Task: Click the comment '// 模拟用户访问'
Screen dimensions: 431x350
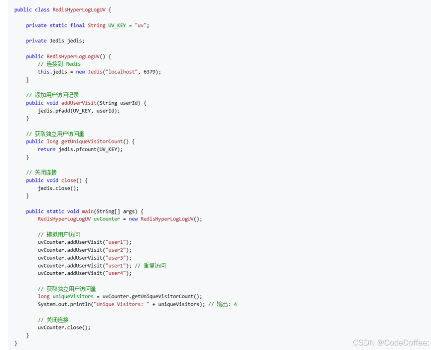Action: 59,234
